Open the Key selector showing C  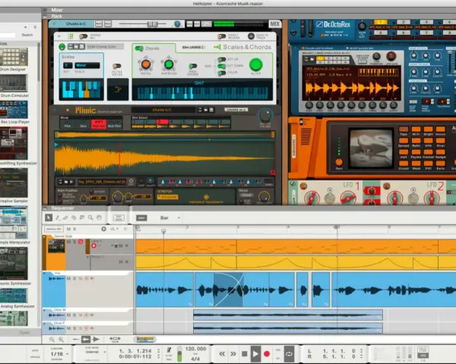67,65
